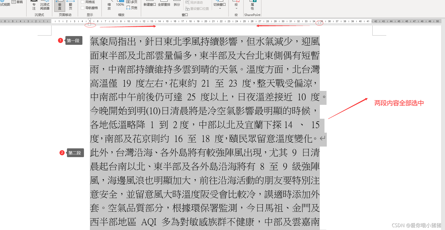
Task: Click the paragraph mark after 變化。
Action: coord(322,139)
